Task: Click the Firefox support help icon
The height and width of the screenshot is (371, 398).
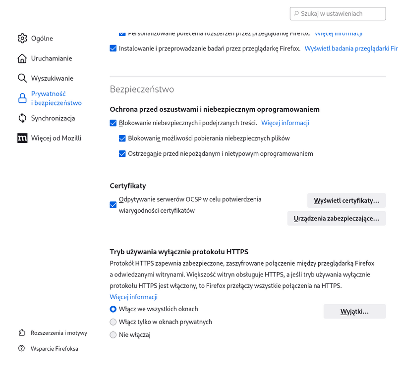Action: (21, 348)
